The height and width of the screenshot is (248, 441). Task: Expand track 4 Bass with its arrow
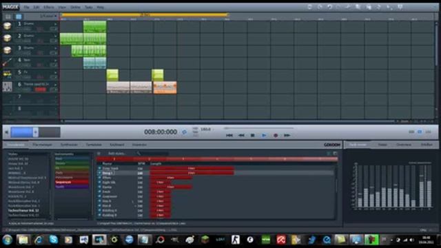55,61
